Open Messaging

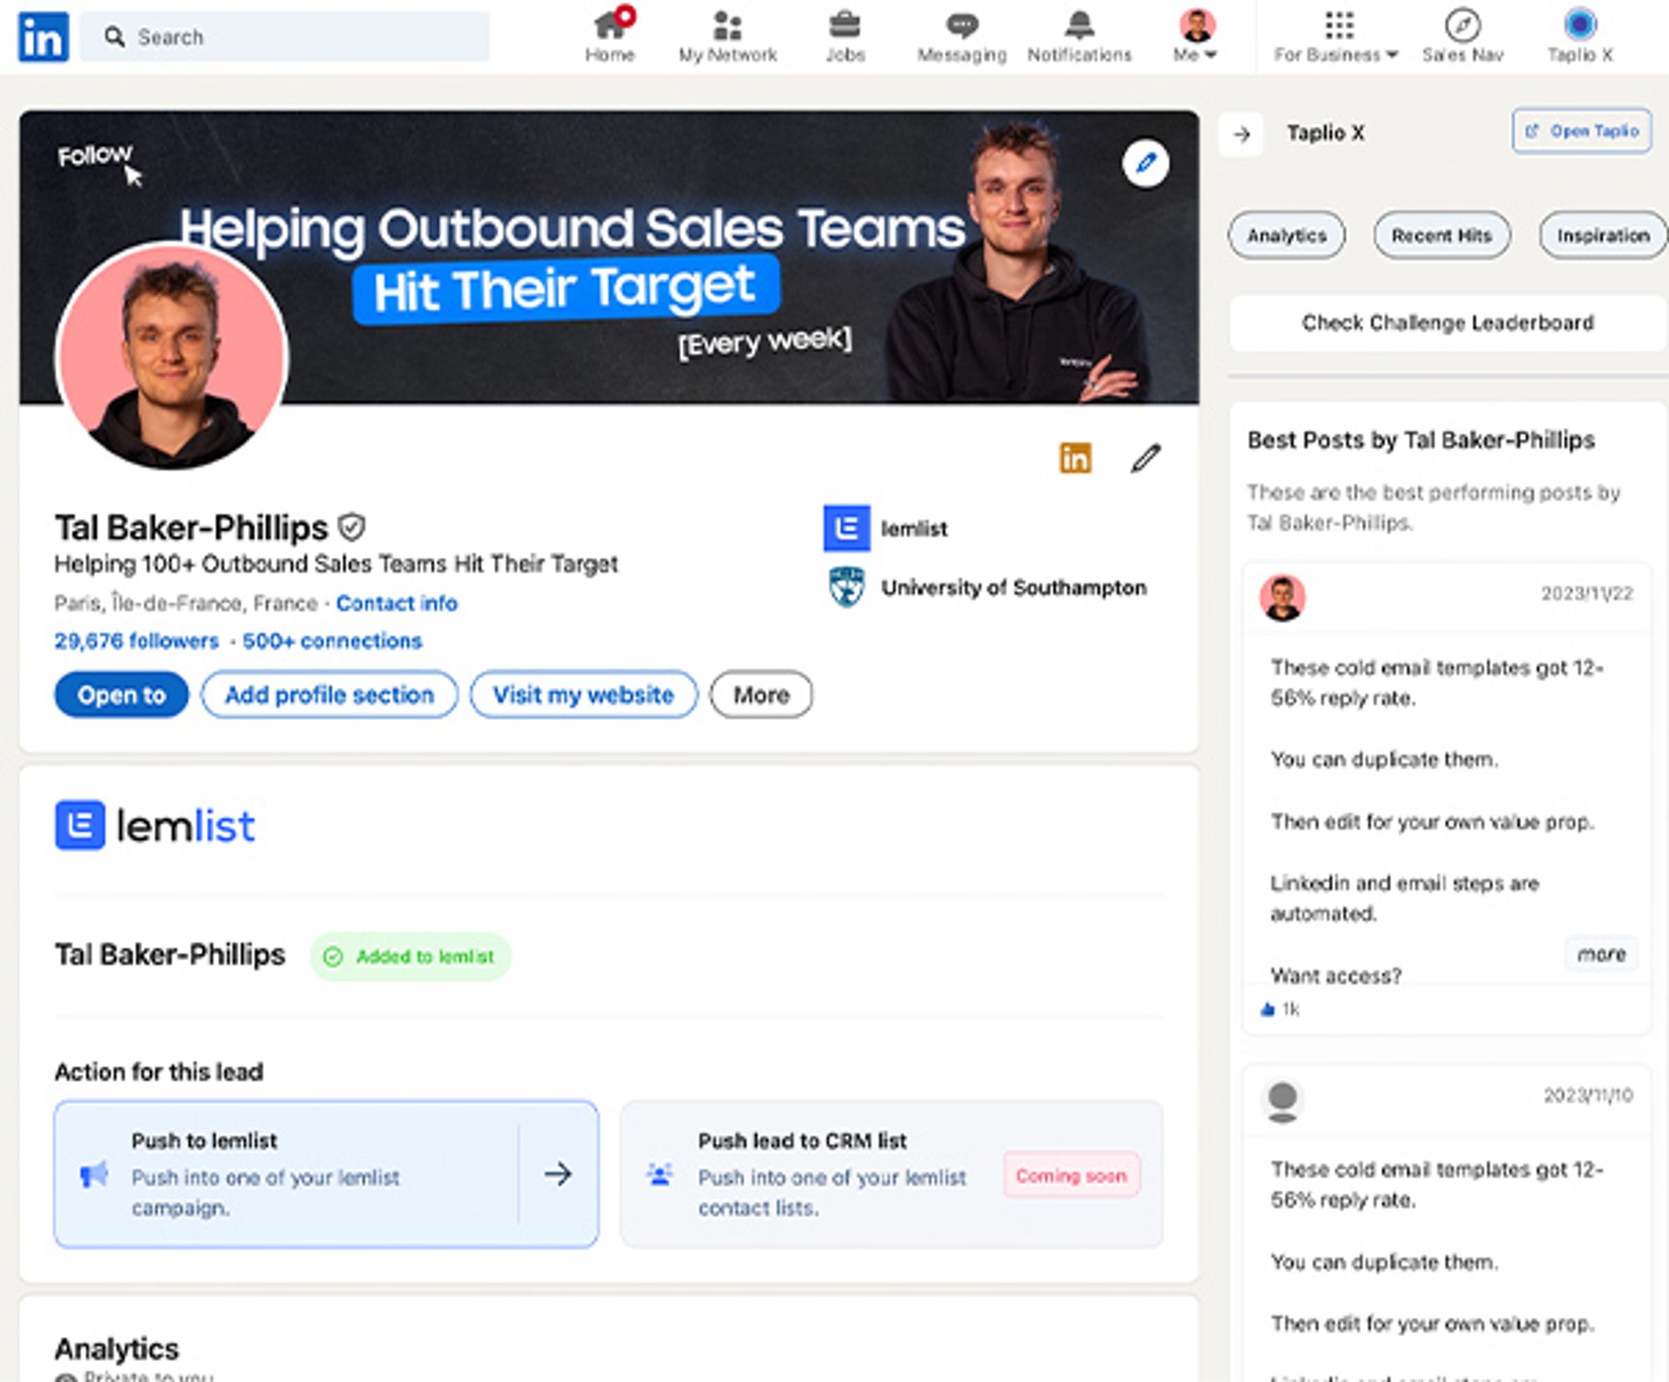(x=962, y=37)
